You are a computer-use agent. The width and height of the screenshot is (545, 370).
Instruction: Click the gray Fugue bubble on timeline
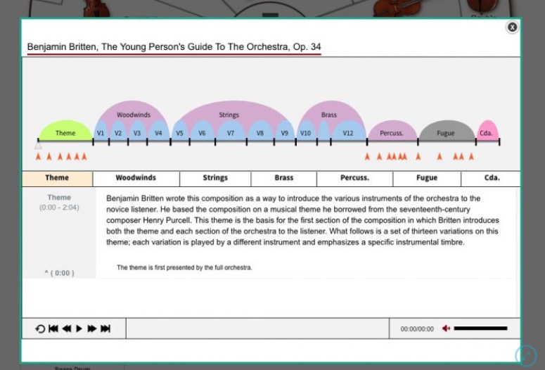pos(445,132)
